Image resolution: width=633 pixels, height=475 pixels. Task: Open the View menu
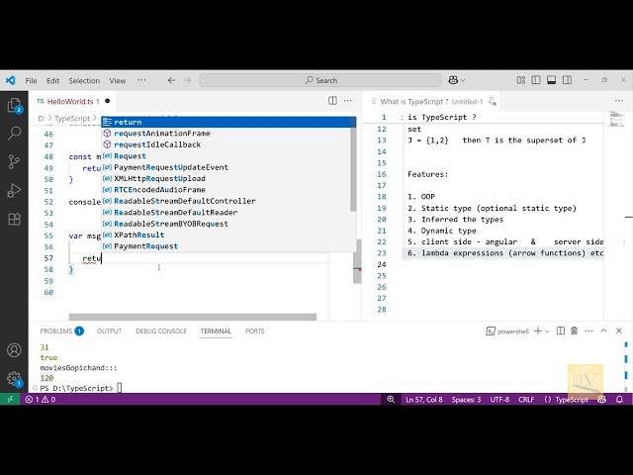118,80
